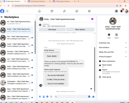Open the Keith apartment conversation
Image resolution: width=129 pixels, height=103 pixels.
17,67
